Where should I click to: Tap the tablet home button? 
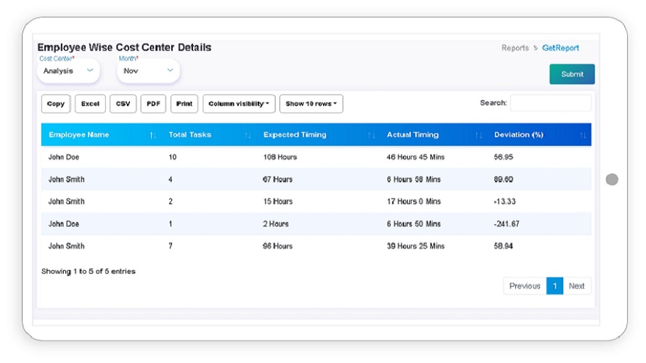(x=612, y=179)
